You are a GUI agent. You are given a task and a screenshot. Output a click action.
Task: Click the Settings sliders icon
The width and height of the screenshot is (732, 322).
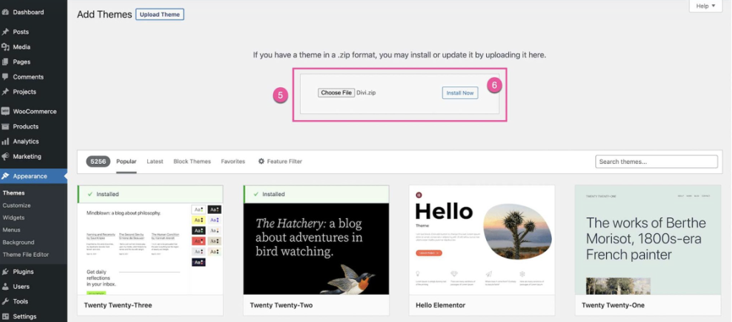(x=6, y=316)
